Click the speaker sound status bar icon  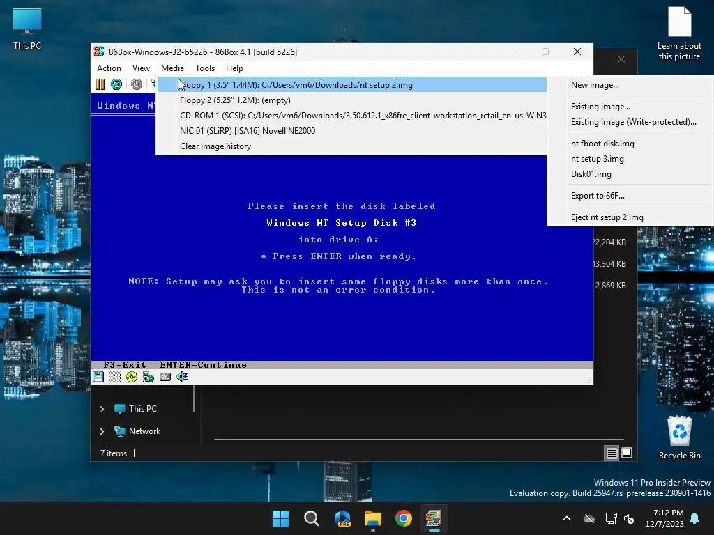click(x=182, y=377)
